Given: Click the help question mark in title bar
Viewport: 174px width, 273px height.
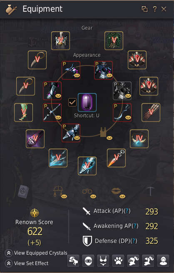Looking at the screenshot, I should coord(155,9).
